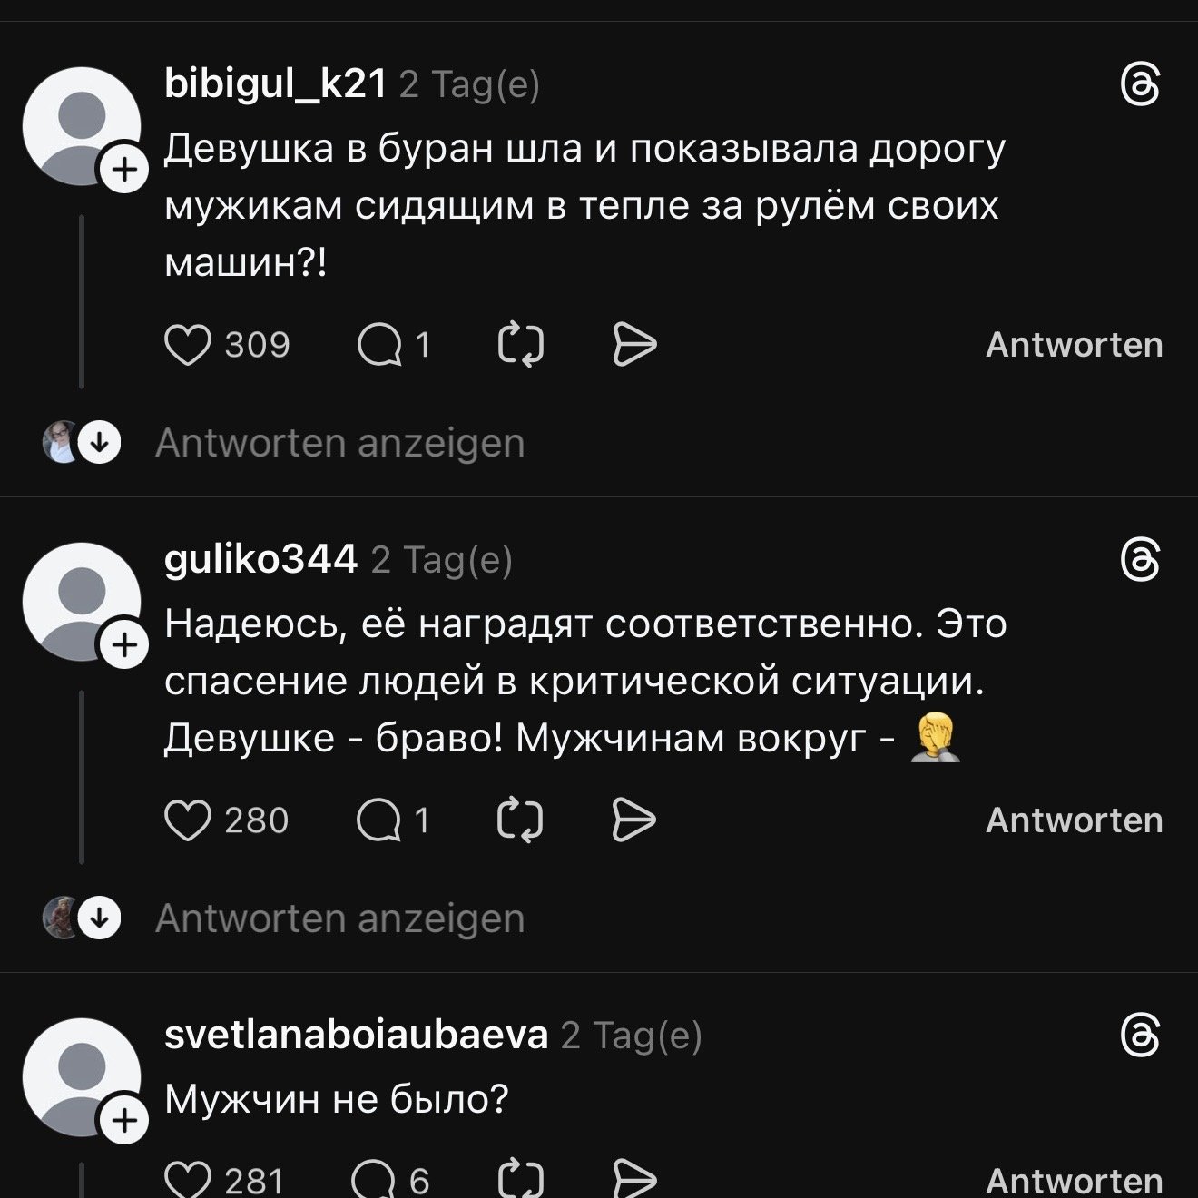Click Antworten on bibigul_k21's comment

coord(1074,346)
